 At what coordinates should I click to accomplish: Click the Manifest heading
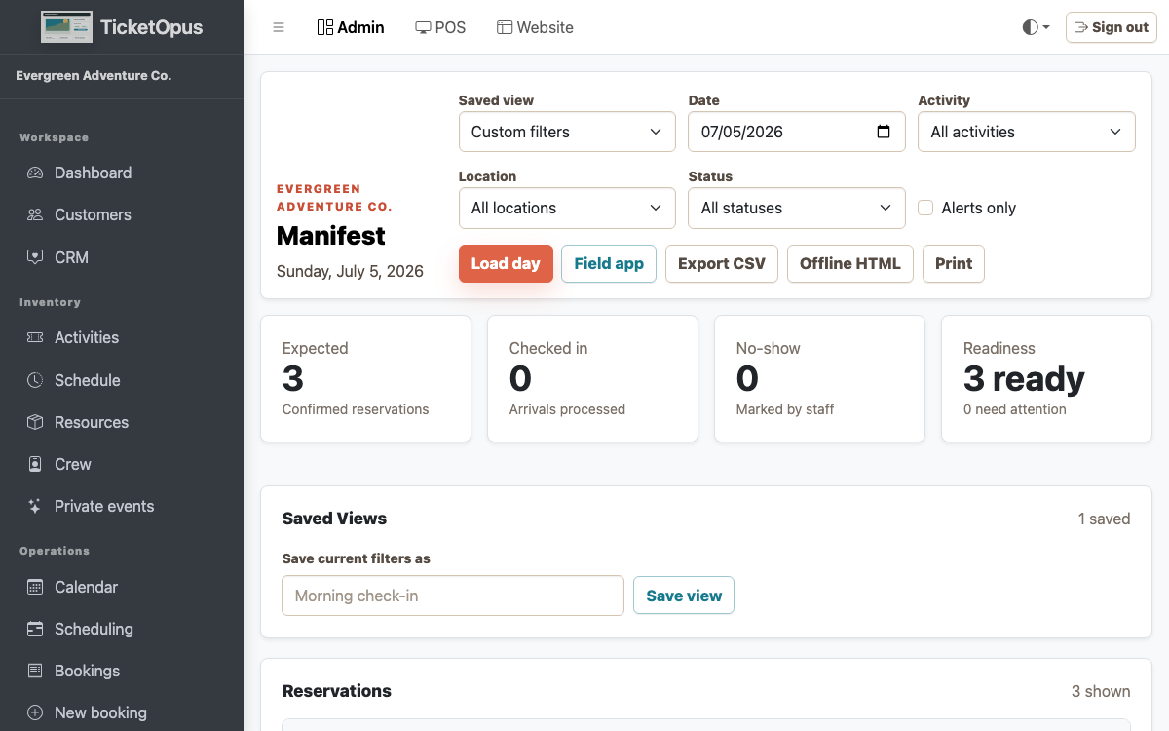pos(331,236)
